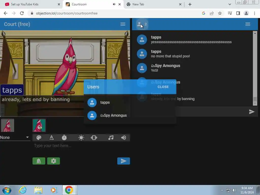Open the sound effect speaker icon
Image resolution: width=260 pixels, height=195 pixels.
coord(124,138)
